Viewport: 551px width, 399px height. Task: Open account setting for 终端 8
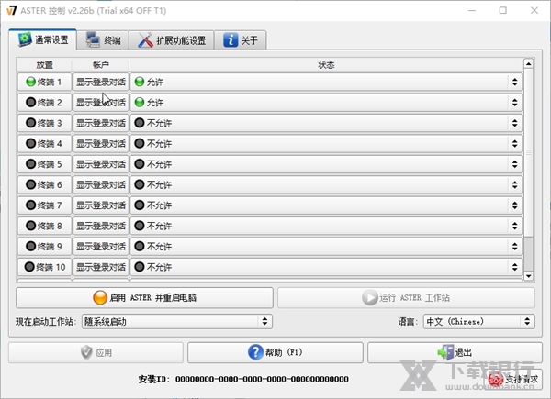point(101,226)
